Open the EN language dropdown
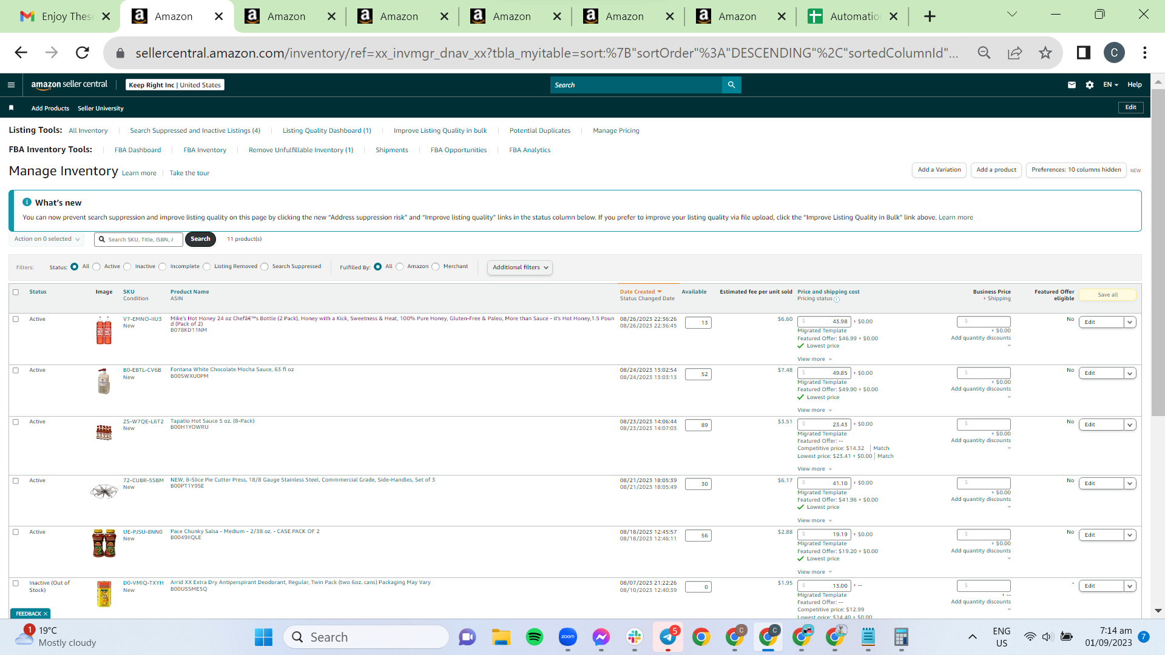Image resolution: width=1165 pixels, height=655 pixels. pos(1110,85)
